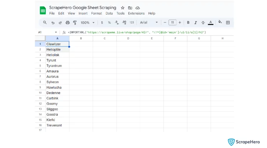Select the cell containing Trevenant
Viewport: 267px width, 148px height.
pyautogui.click(x=57, y=125)
